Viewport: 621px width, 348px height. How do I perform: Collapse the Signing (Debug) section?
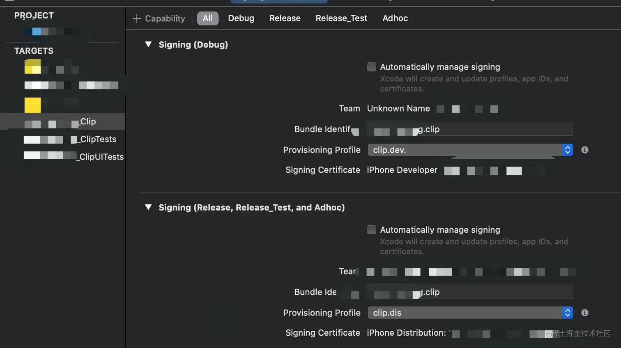pyautogui.click(x=148, y=44)
